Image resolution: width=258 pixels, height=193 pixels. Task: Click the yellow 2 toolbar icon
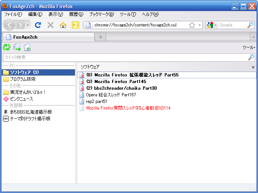click(x=75, y=25)
